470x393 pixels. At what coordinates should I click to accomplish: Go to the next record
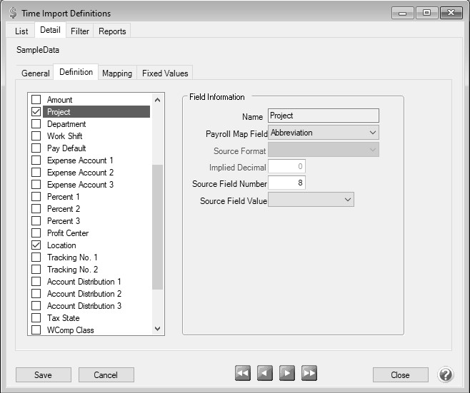287,374
